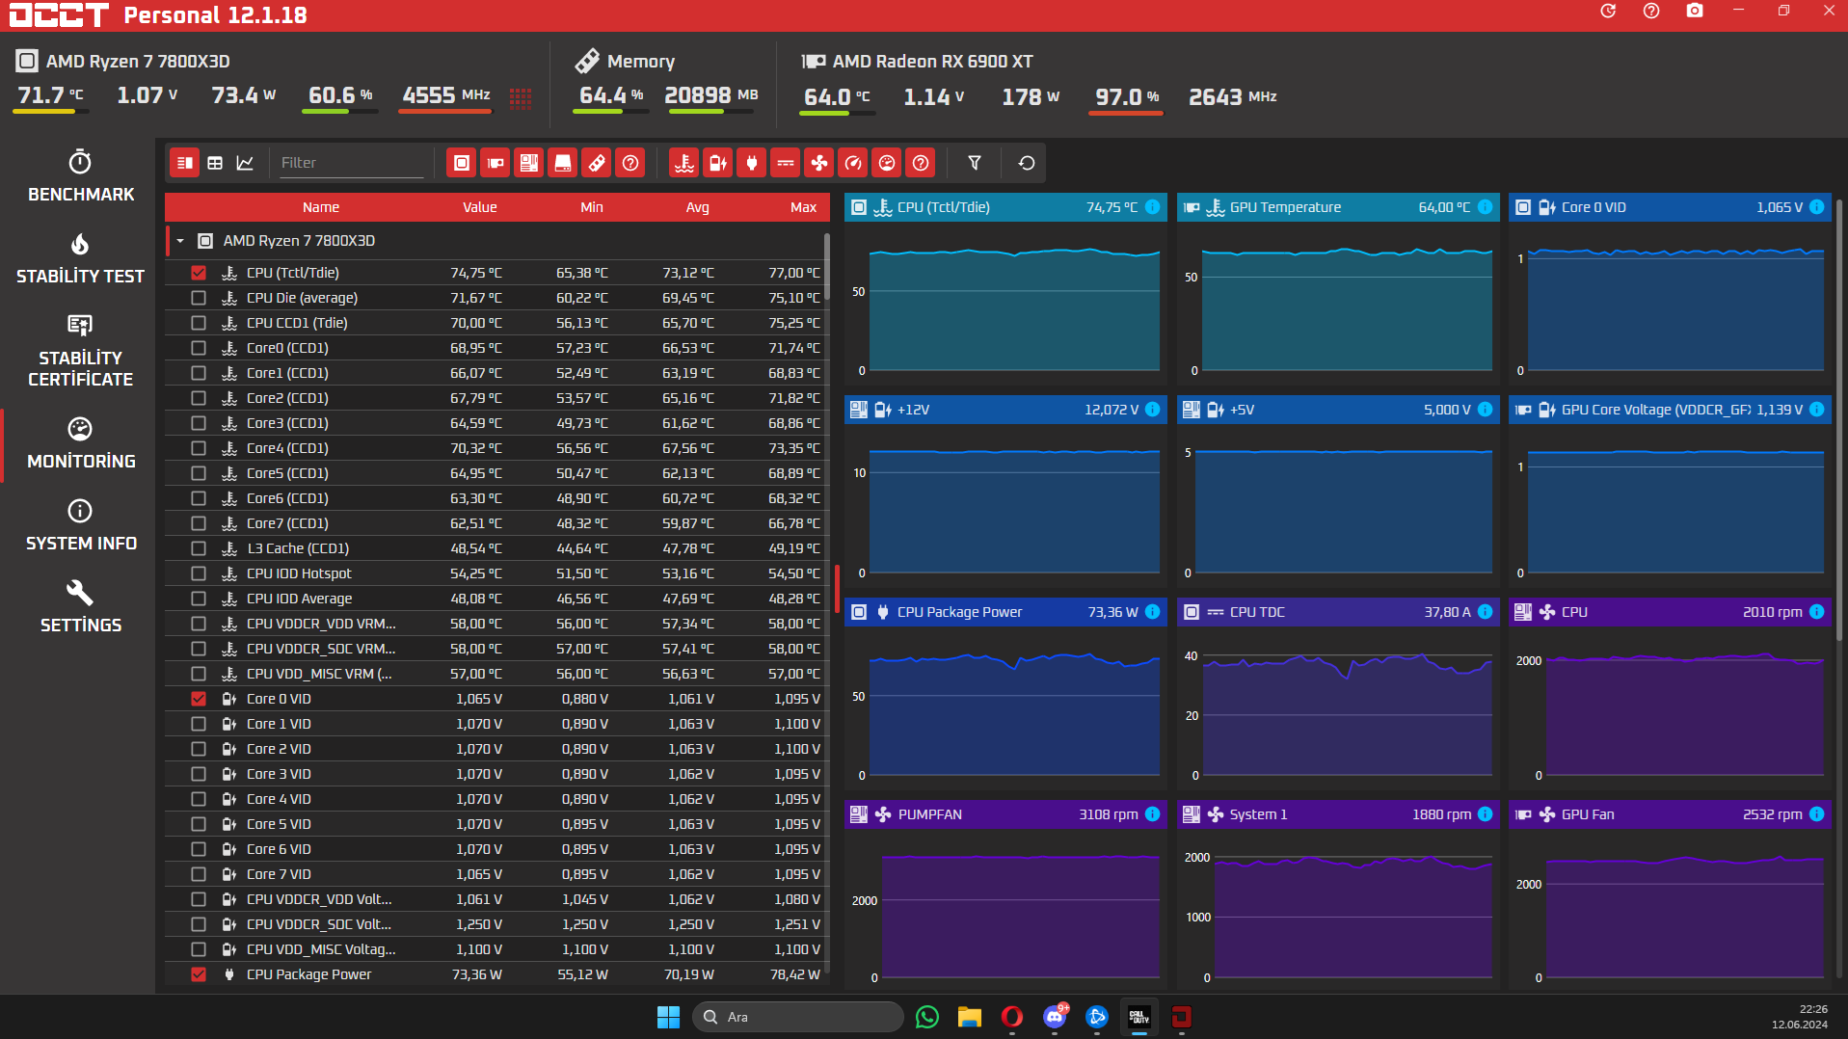Open the history clock icon in title bar

(x=1608, y=12)
